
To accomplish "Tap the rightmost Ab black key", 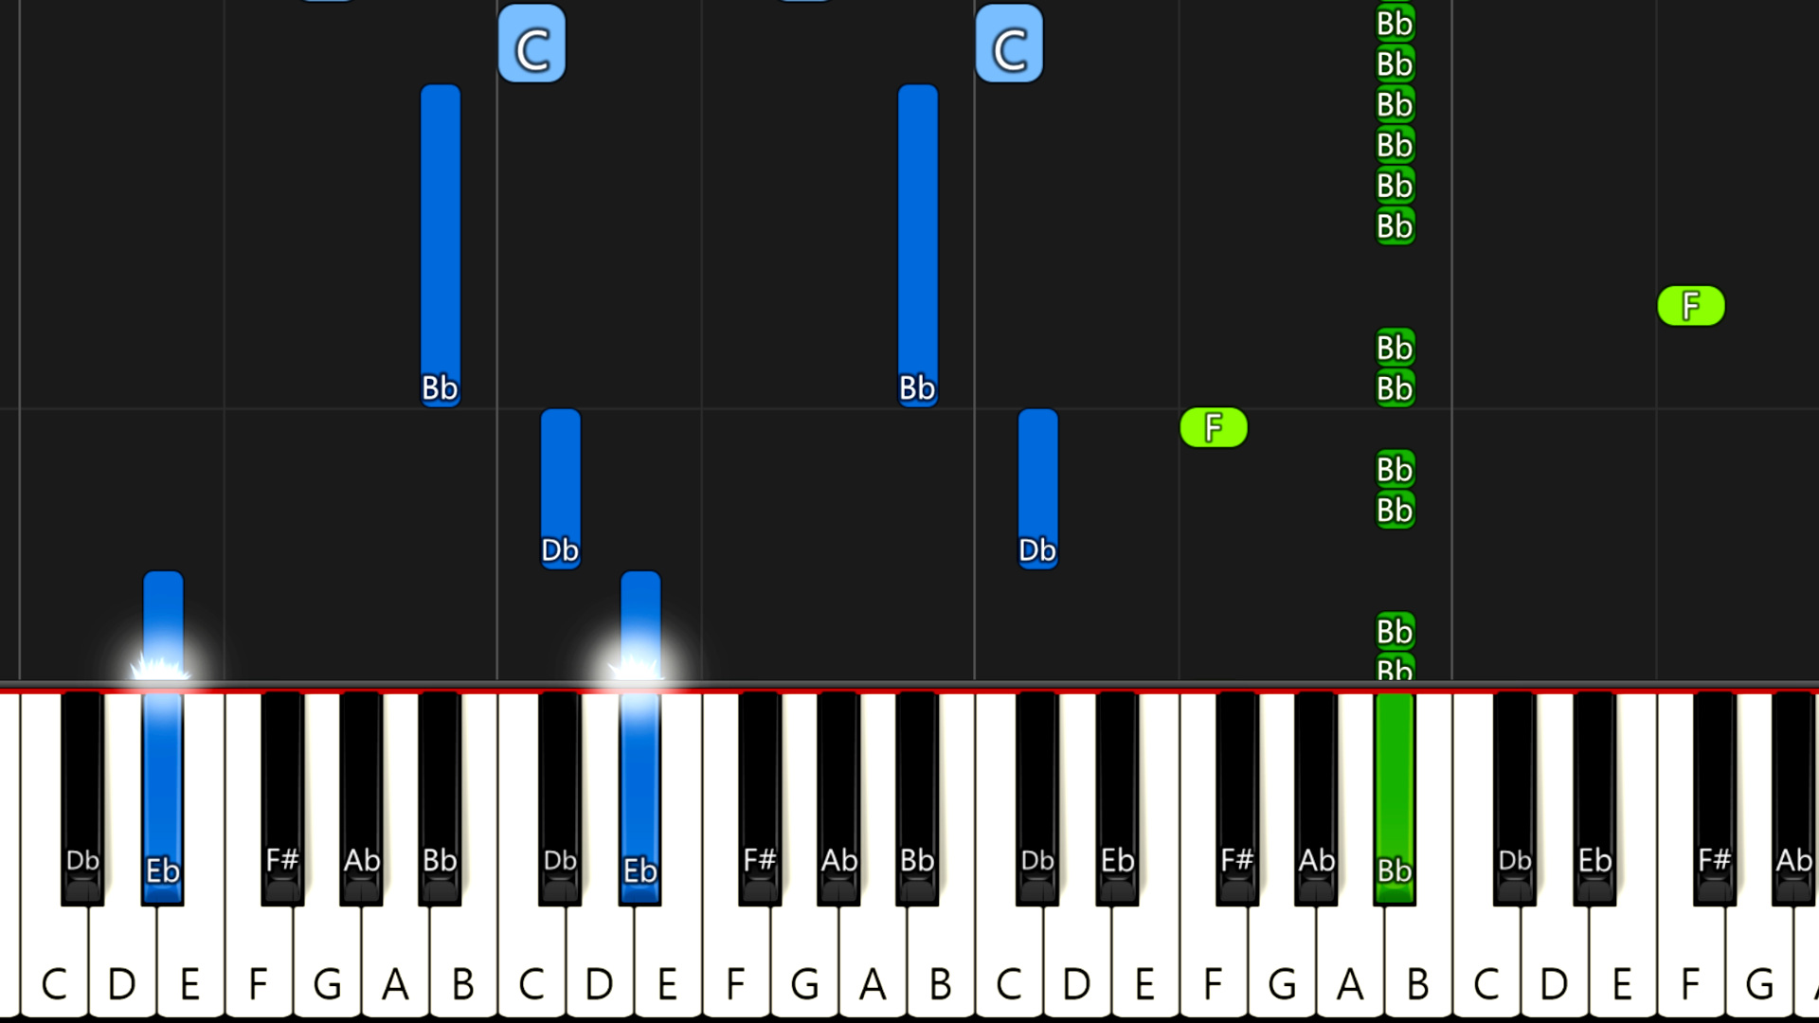I will pyautogui.click(x=1793, y=798).
